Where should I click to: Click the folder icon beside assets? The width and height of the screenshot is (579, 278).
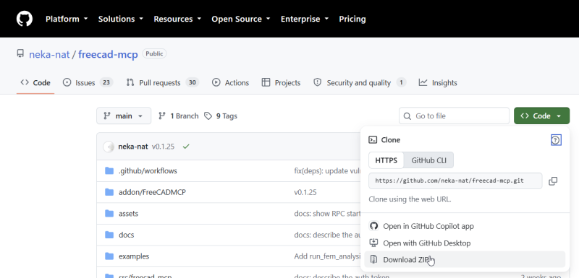109,214
